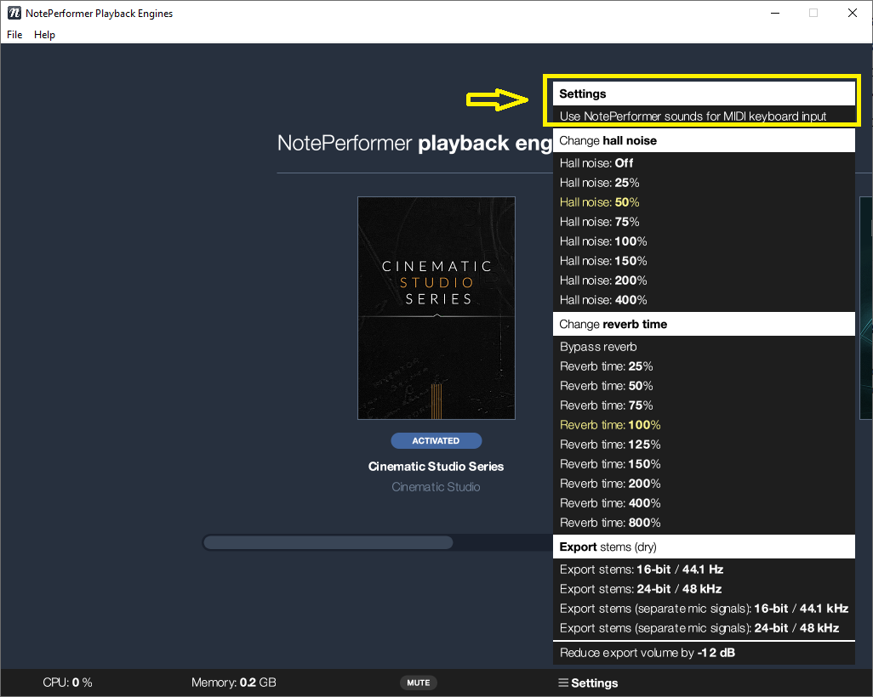Click the horizontal scrollbar below the engine list
Image resolution: width=873 pixels, height=697 pixels.
[x=328, y=541]
